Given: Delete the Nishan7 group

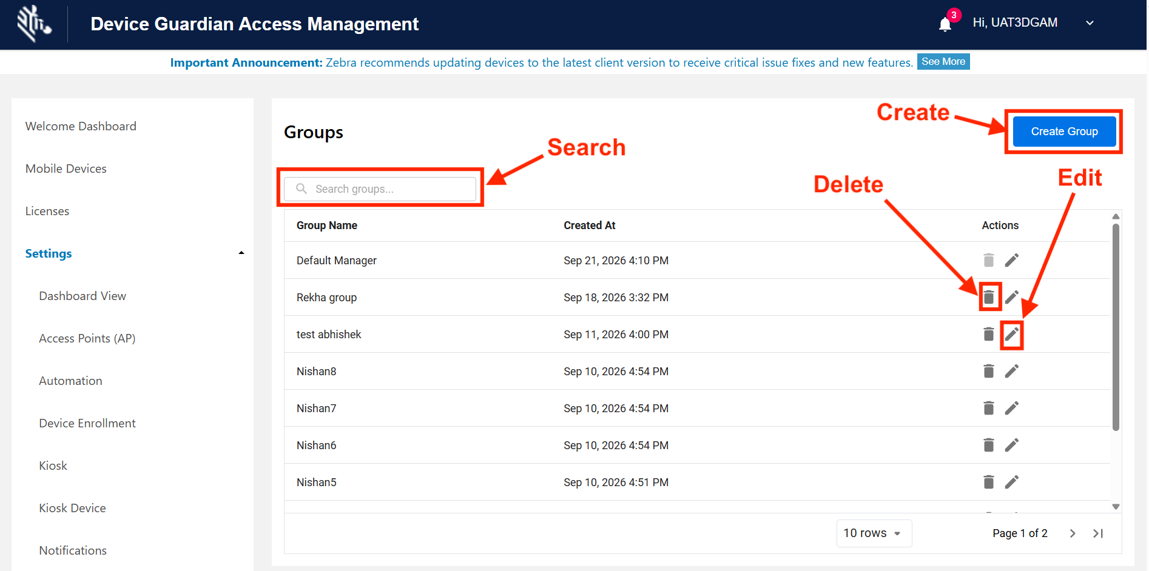Looking at the screenshot, I should click(988, 408).
